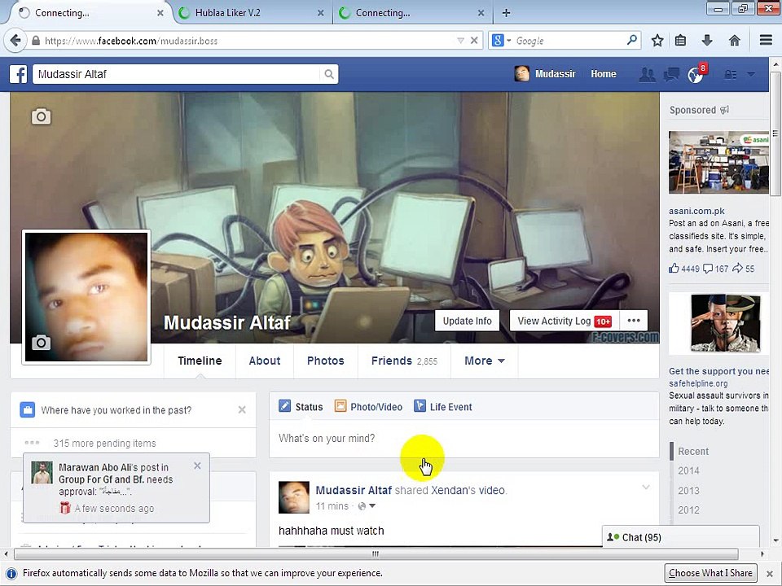Click the Facebook search input field
This screenshot has height=586, width=782.
click(177, 74)
